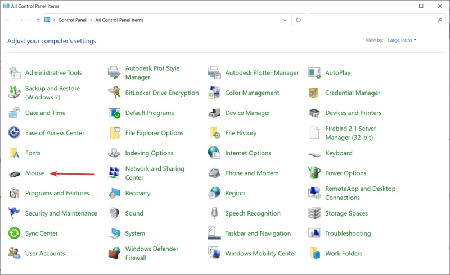
Task: Click the Control Panel search field
Action: 377,20
